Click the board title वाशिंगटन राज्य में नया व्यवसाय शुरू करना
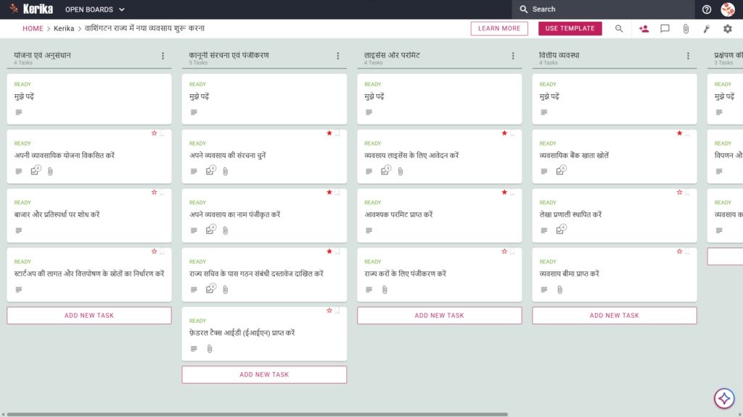Image resolution: width=743 pixels, height=417 pixels. [x=144, y=28]
